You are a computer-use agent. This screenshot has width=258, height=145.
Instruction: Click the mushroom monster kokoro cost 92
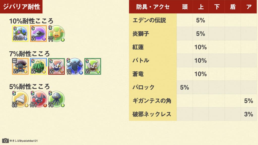tap(20, 66)
